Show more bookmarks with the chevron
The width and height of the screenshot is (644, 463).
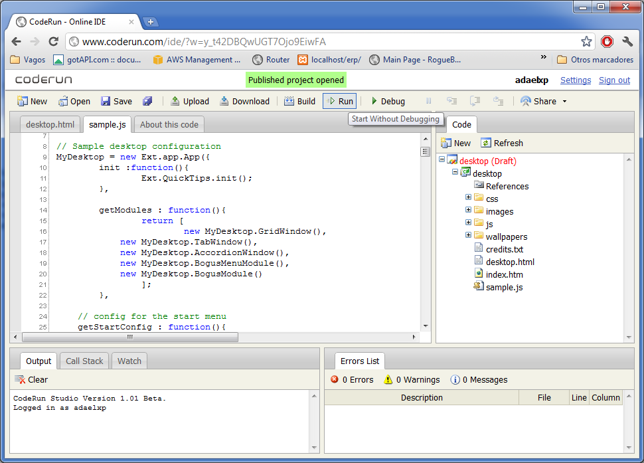[543, 58]
